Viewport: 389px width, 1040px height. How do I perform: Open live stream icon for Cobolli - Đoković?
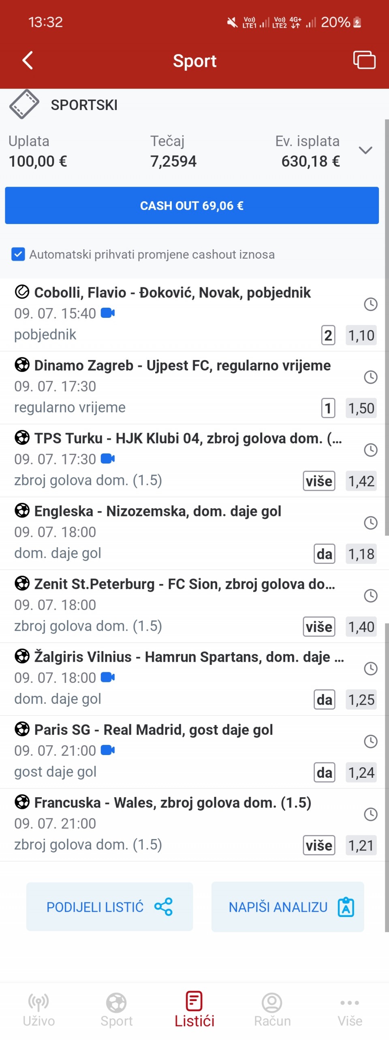108,313
